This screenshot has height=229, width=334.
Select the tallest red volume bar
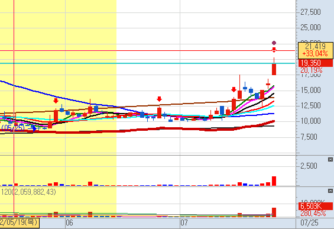click(274, 181)
